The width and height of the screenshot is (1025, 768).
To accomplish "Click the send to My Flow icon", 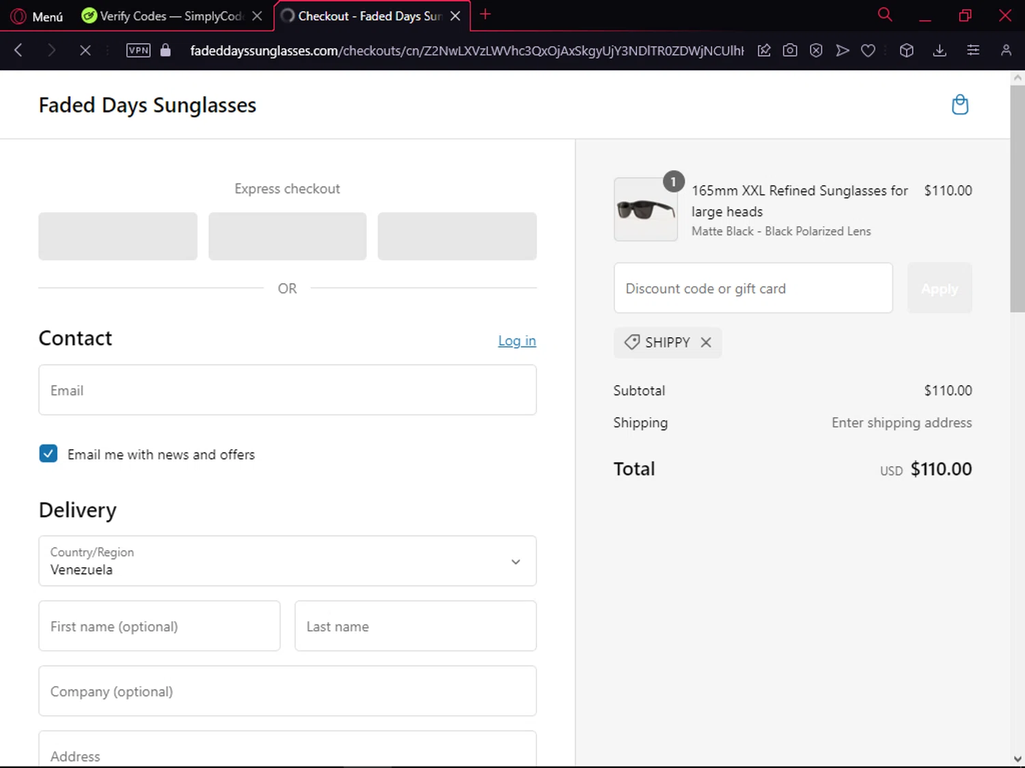I will (x=842, y=50).
